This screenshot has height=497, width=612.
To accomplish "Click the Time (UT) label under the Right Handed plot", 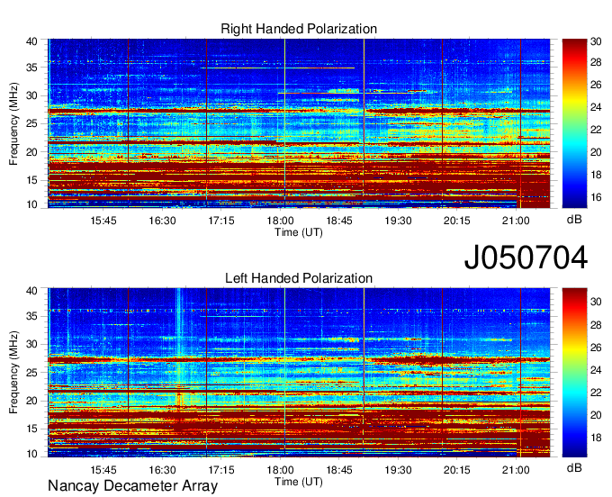I will pyautogui.click(x=299, y=232).
